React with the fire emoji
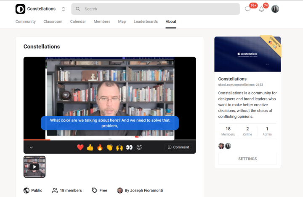The image size is (303, 197). coord(100,147)
